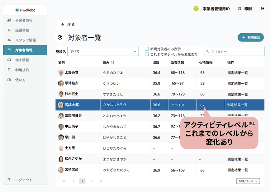The height and width of the screenshot is (192, 270).
Task: Click the 読み sort order icon
Action: pyautogui.click(x=113, y=62)
